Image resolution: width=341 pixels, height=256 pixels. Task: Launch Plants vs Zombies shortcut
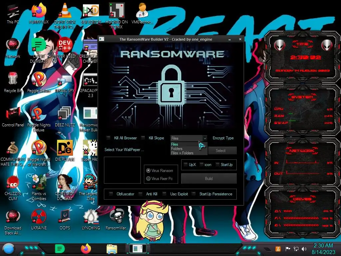pyautogui.click(x=39, y=188)
